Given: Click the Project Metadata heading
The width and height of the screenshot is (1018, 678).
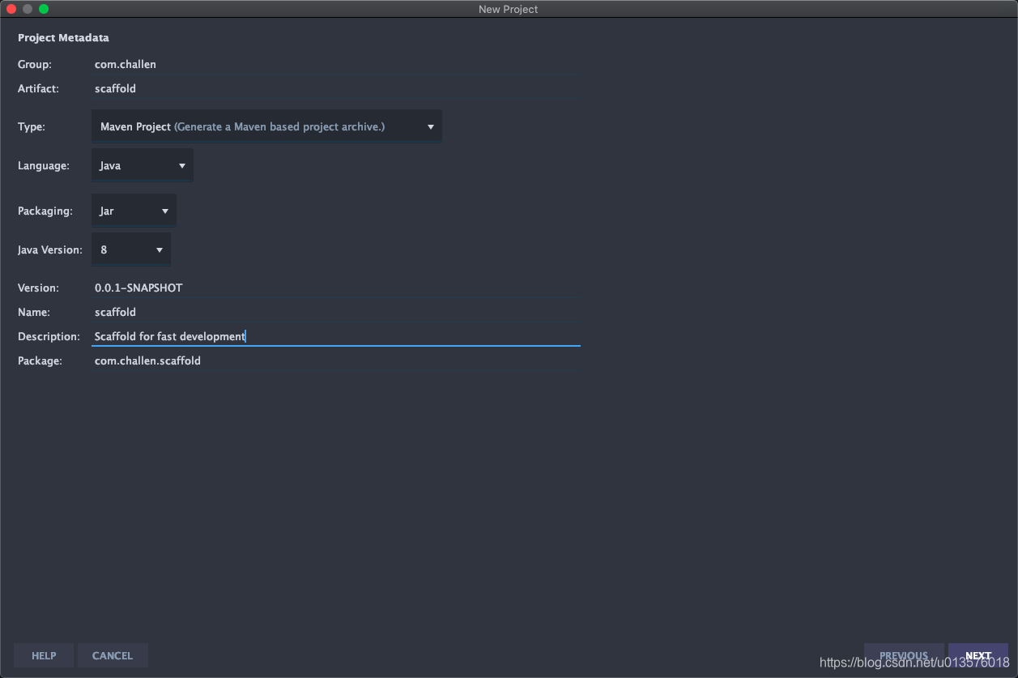Looking at the screenshot, I should pos(63,37).
